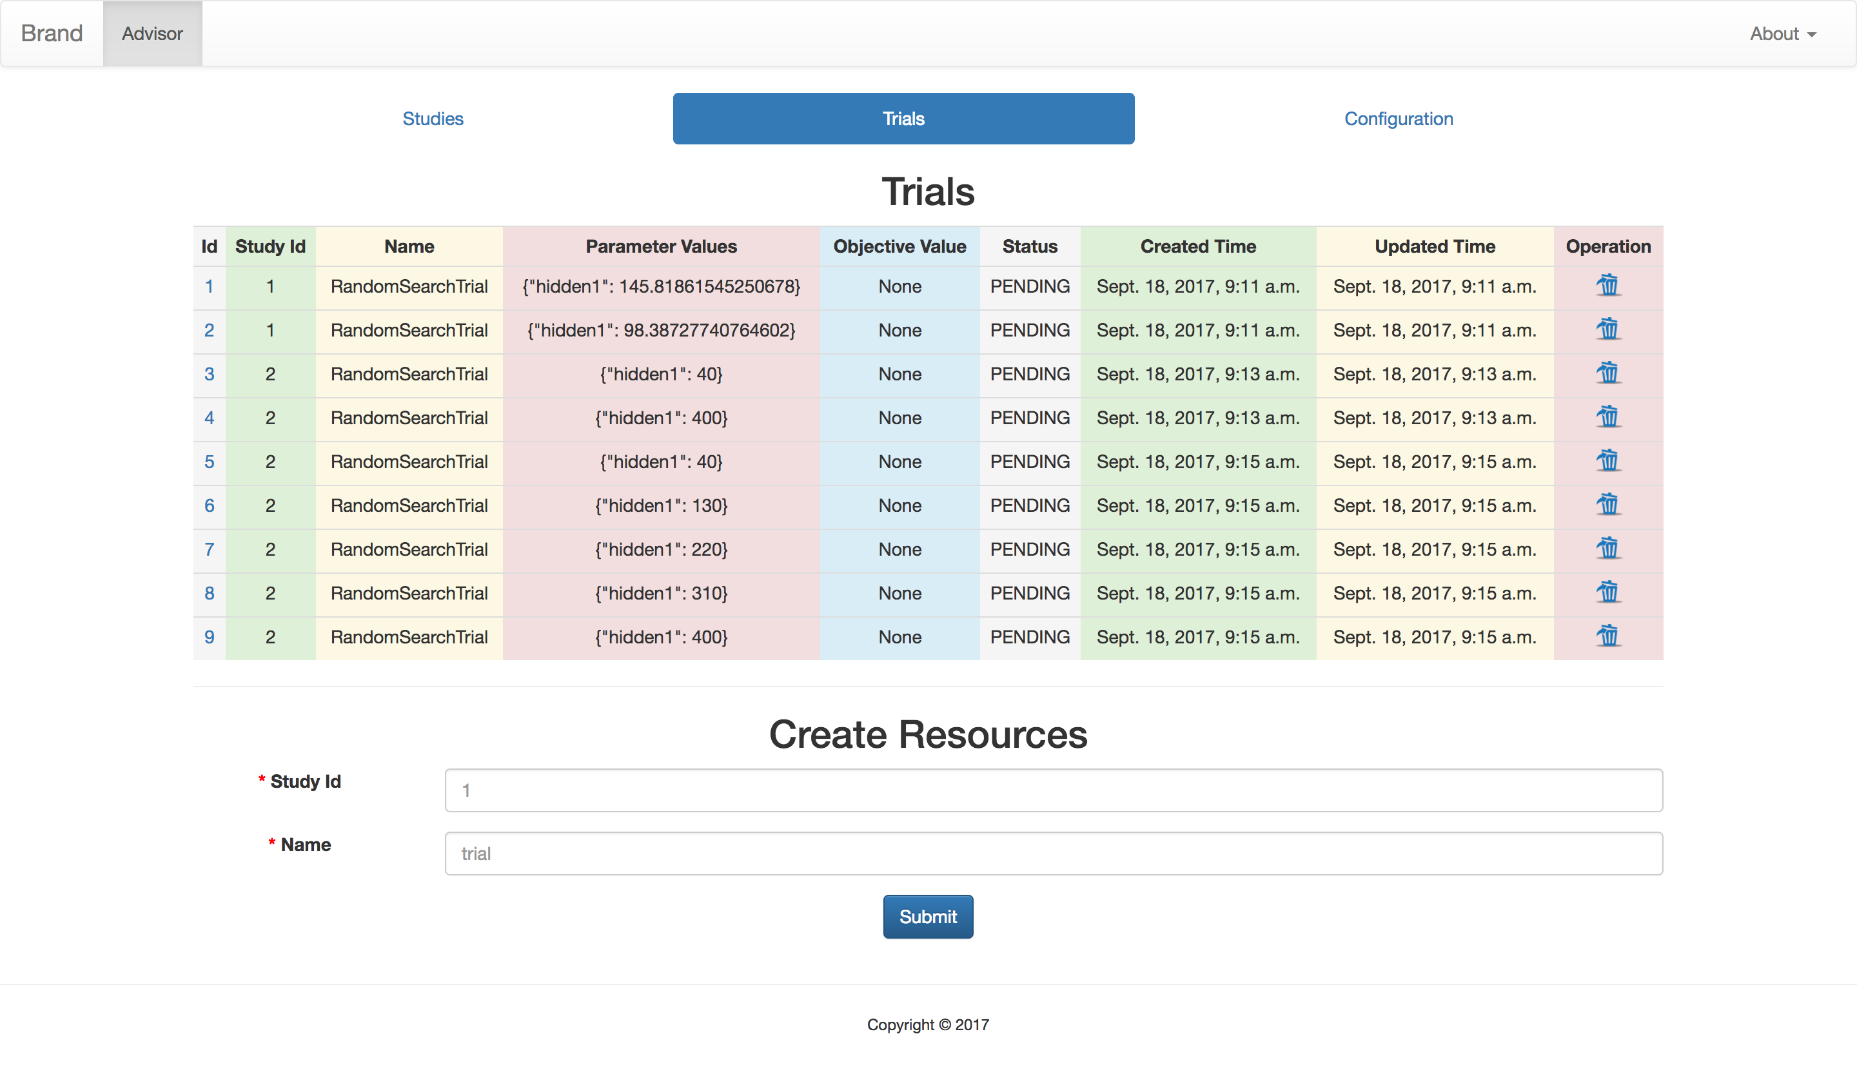The height and width of the screenshot is (1065, 1857).
Task: Remove trial 9 with trash icon
Action: click(x=1607, y=636)
